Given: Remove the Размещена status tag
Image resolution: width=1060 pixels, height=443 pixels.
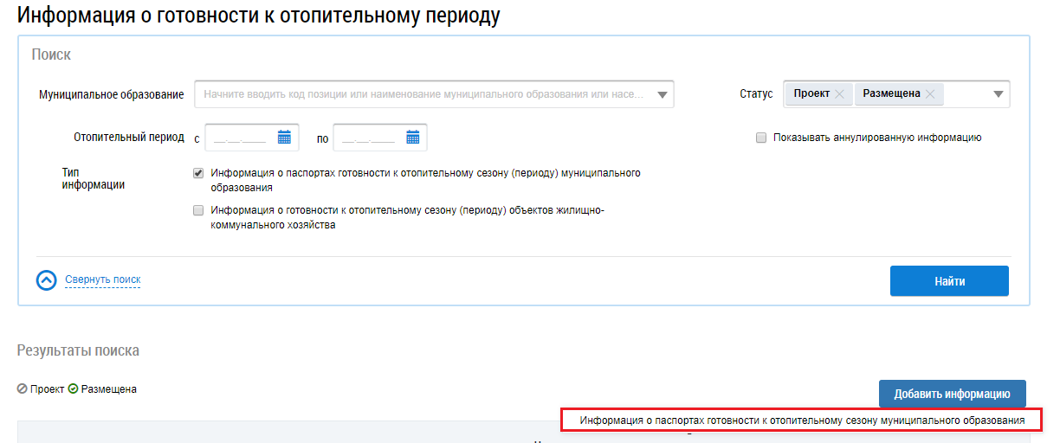Looking at the screenshot, I should point(929,94).
